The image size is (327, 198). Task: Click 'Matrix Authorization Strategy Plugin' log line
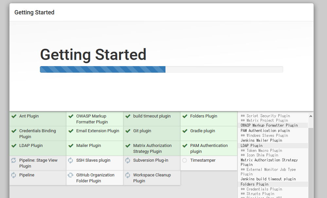click(x=269, y=162)
